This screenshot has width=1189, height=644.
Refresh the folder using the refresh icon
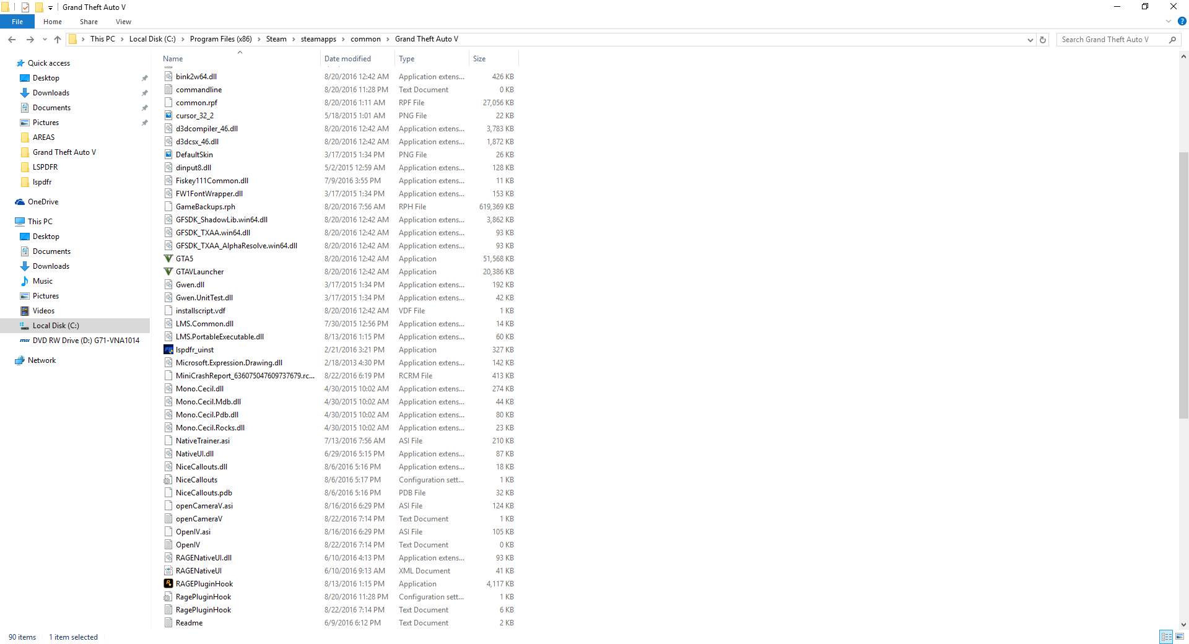pyautogui.click(x=1043, y=40)
